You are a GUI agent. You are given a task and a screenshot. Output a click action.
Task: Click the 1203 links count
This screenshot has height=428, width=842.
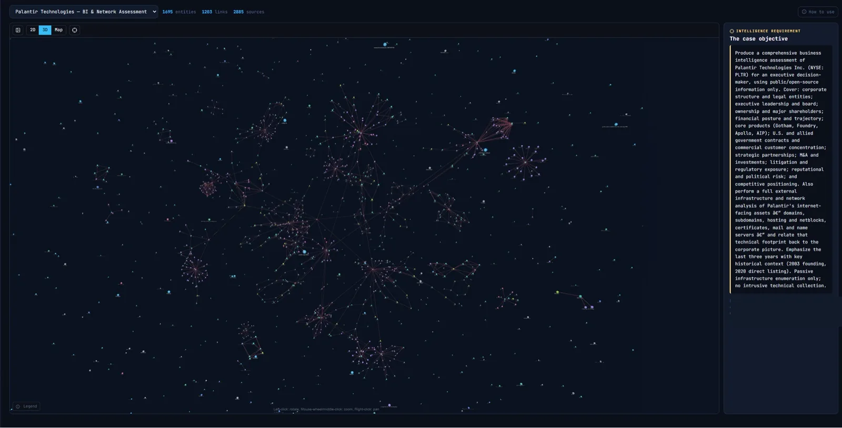click(215, 12)
